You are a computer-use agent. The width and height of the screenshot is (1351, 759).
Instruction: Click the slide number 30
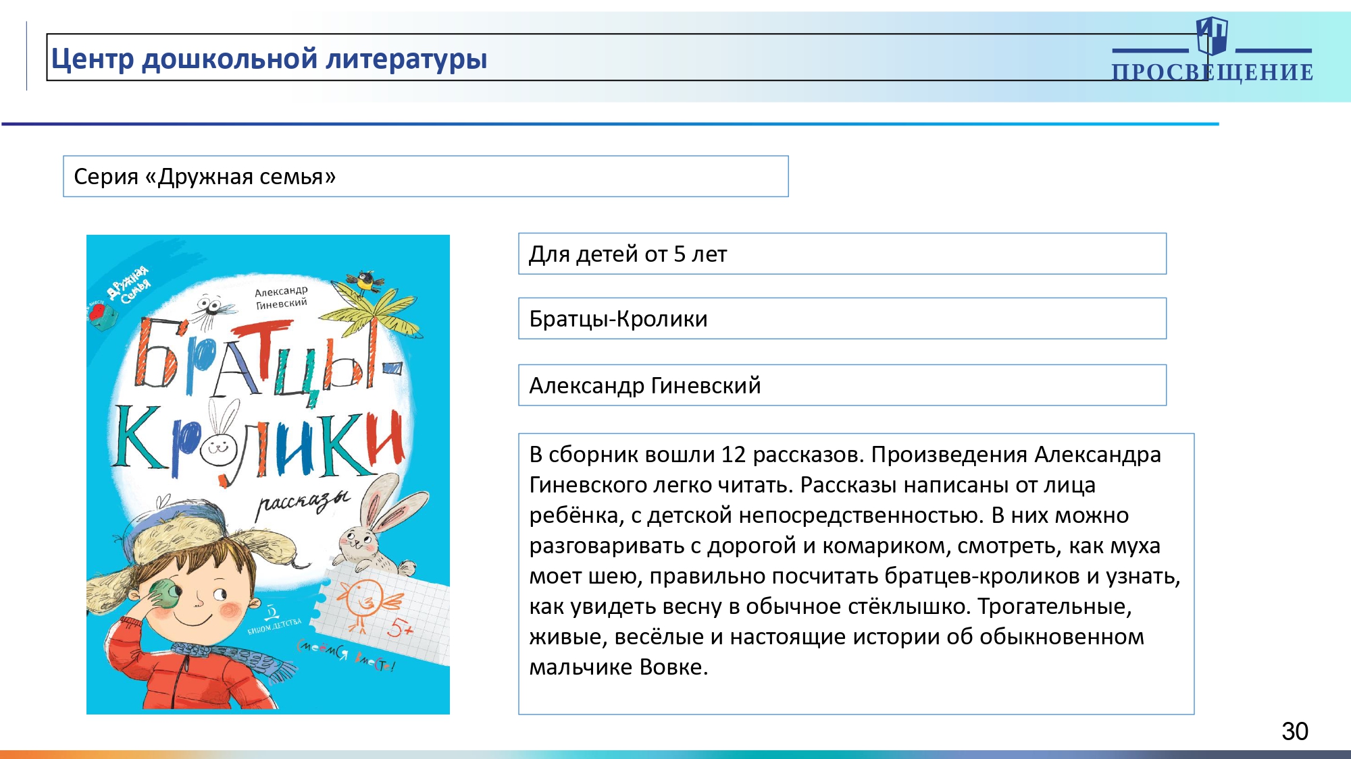(1295, 731)
